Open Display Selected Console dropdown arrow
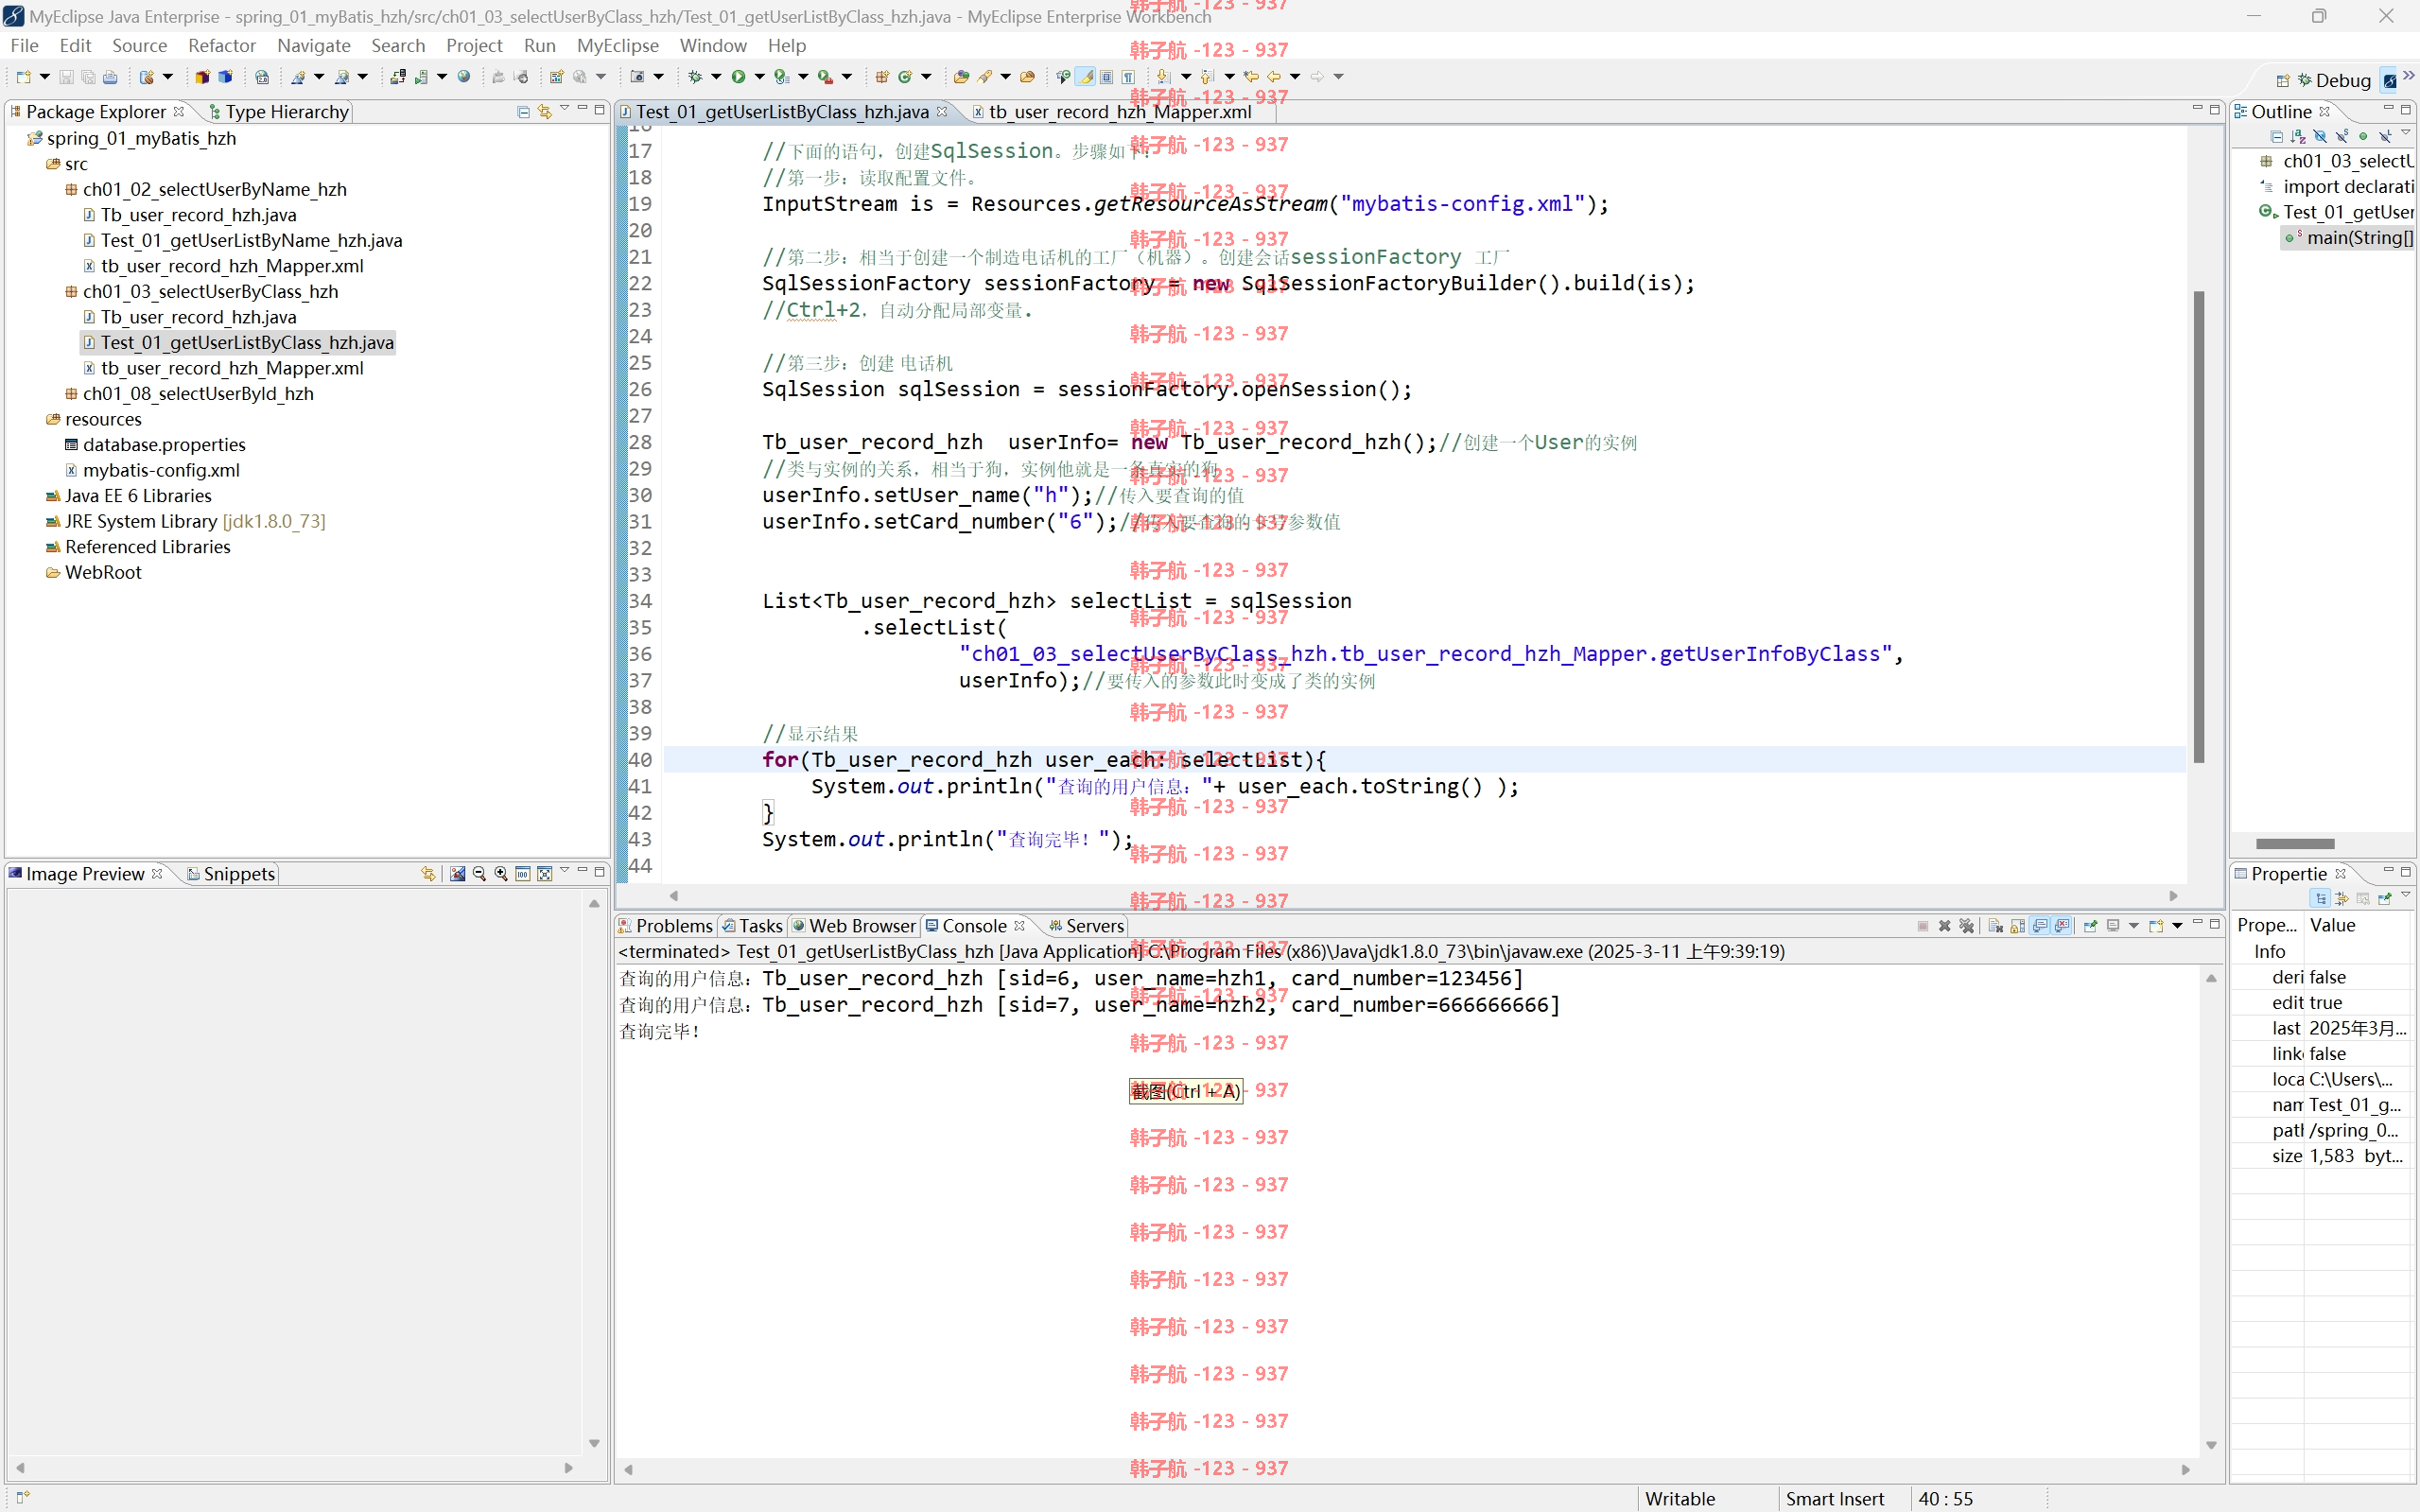 click(x=2134, y=926)
